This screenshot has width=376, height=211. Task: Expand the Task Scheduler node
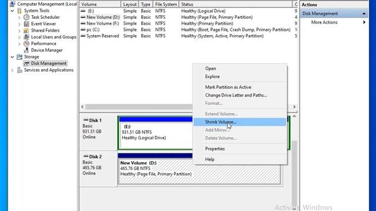19,18
